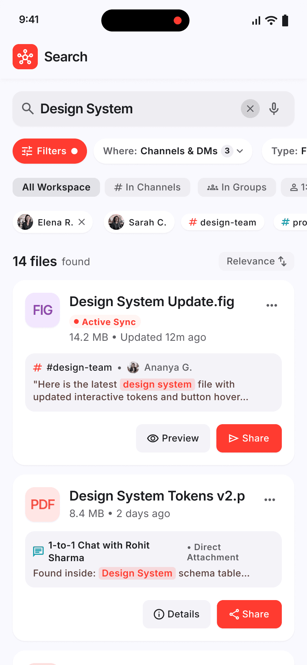
Task: Switch to the In Channels tab
Action: point(147,187)
